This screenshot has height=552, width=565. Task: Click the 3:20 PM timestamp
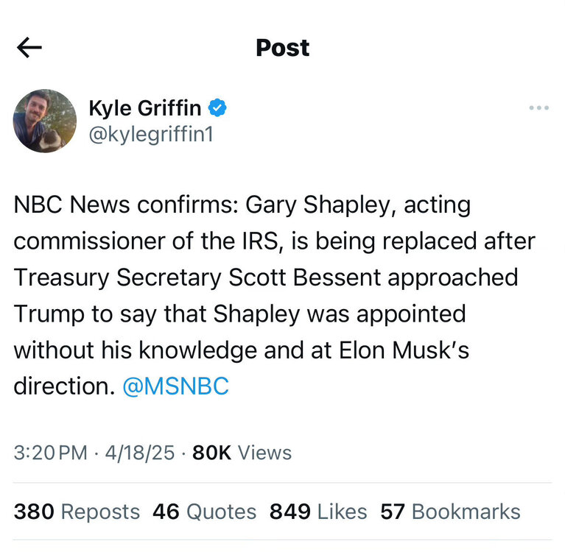click(50, 453)
